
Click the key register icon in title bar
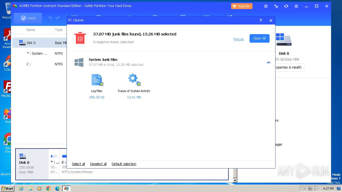coord(276,6)
